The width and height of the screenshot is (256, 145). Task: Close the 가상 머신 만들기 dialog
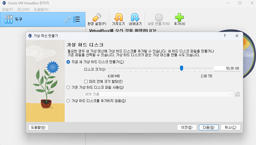tap(237, 36)
